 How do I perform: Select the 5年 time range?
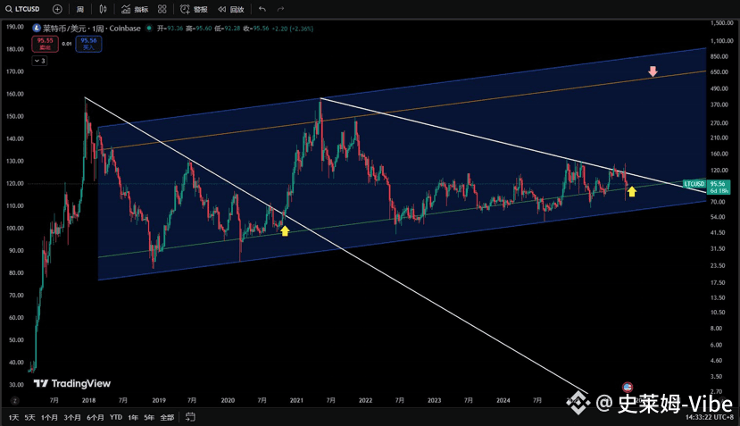pos(149,417)
